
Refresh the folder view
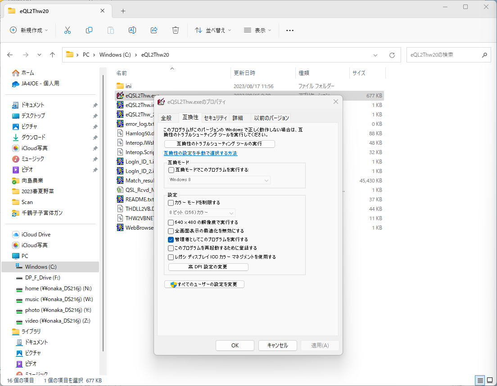click(x=392, y=55)
